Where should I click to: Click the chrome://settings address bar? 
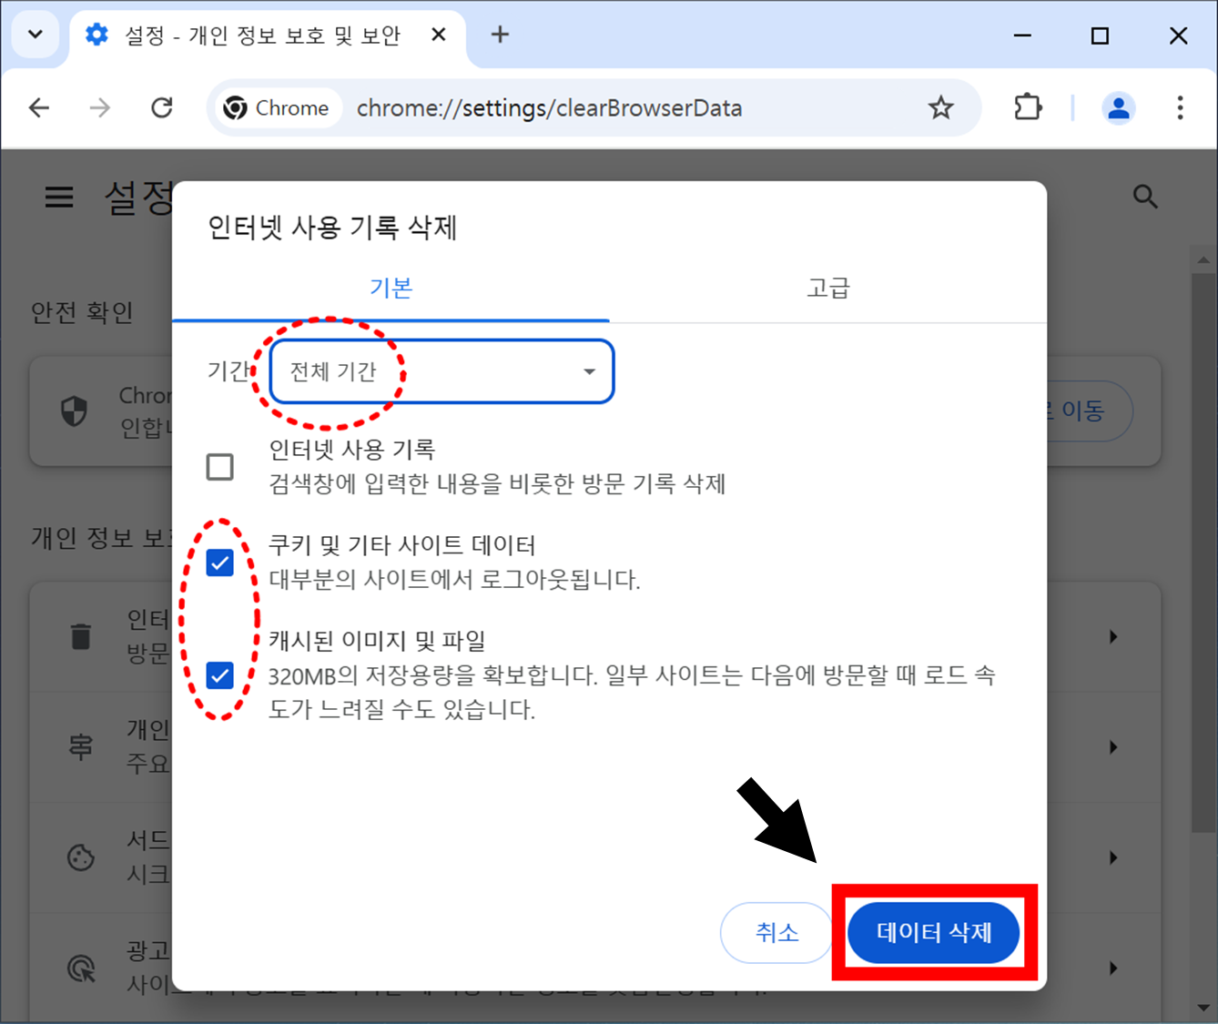point(550,107)
